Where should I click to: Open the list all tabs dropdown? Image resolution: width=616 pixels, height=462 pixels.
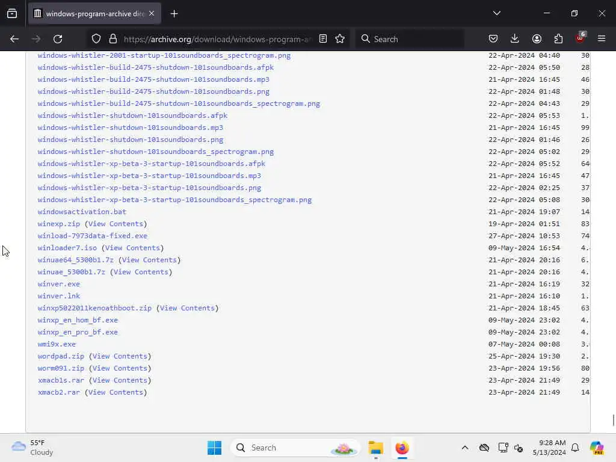pyautogui.click(x=496, y=13)
